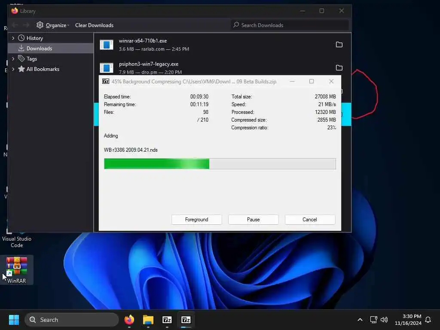Maximize the Library window
The width and height of the screenshot is (440, 330).
[x=322, y=11]
